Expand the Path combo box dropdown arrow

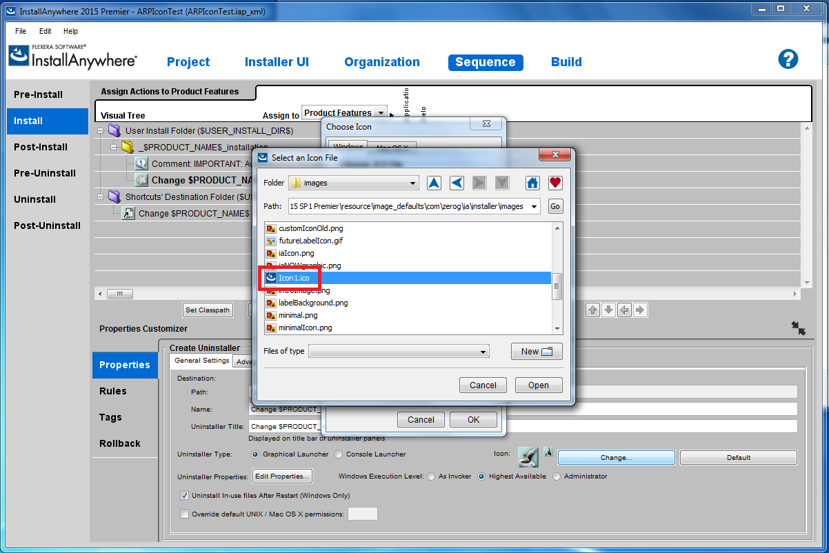pos(534,206)
